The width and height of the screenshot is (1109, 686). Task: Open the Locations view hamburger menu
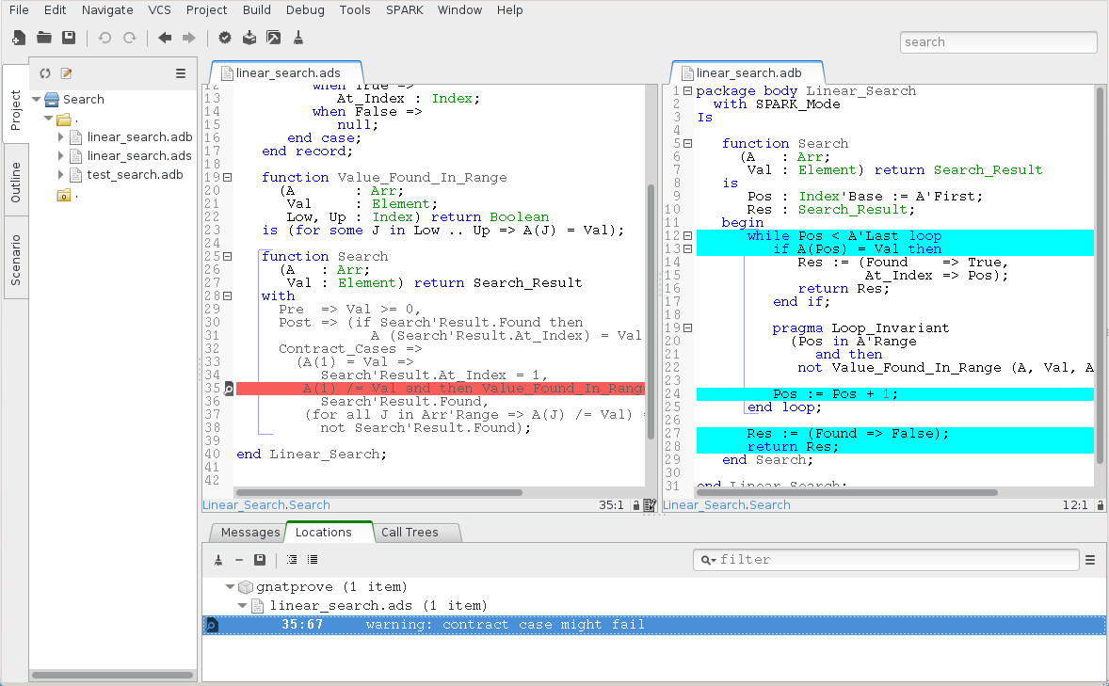[1090, 559]
